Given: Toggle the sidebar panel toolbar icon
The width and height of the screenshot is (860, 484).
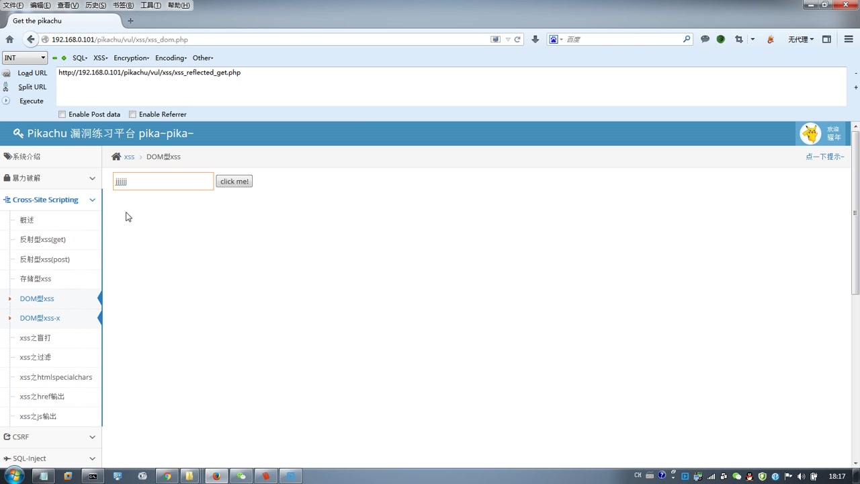Looking at the screenshot, I should (827, 40).
